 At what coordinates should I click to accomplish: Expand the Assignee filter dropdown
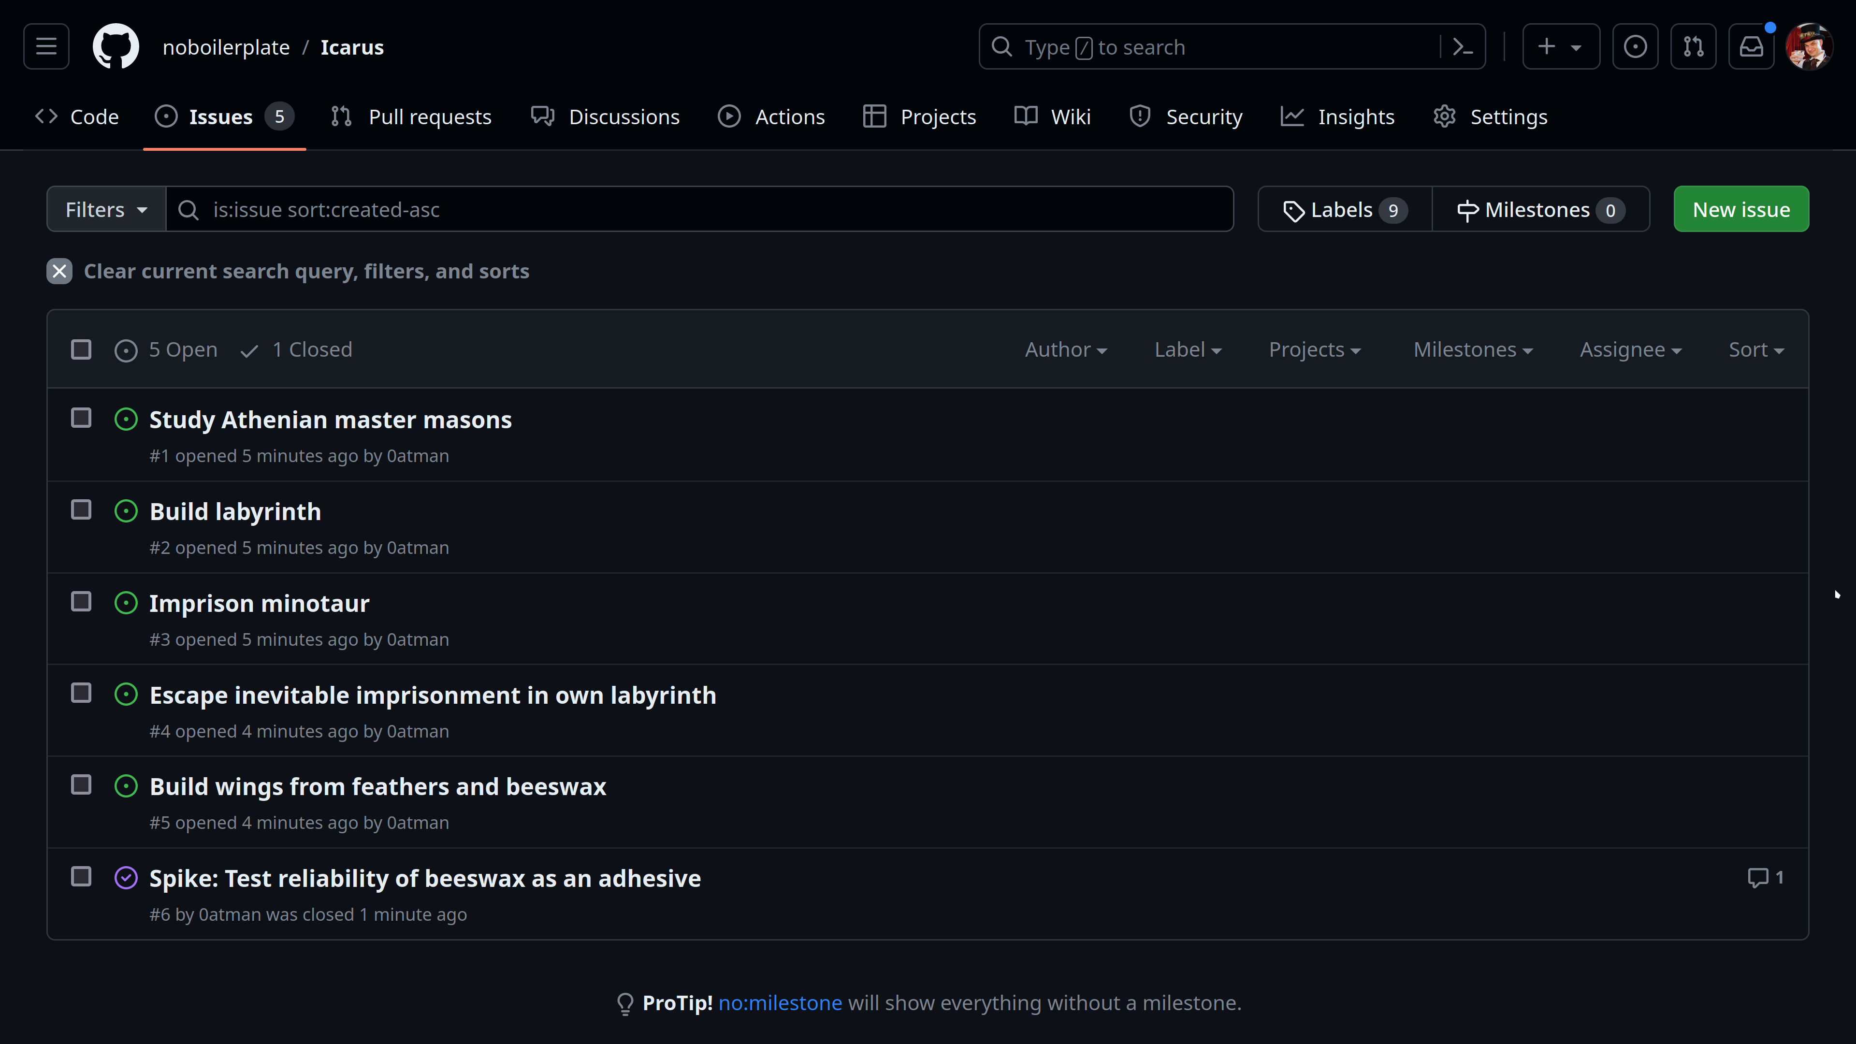pyautogui.click(x=1630, y=349)
